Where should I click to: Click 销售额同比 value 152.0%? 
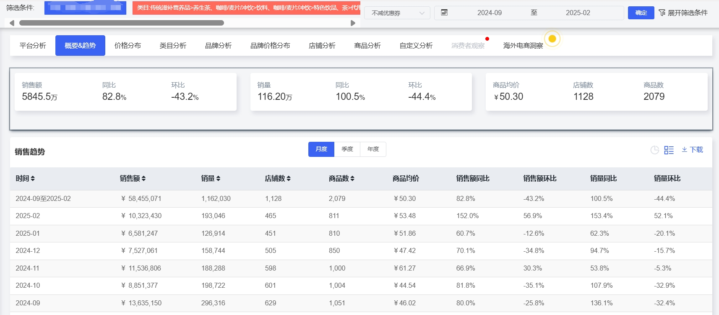click(x=467, y=216)
